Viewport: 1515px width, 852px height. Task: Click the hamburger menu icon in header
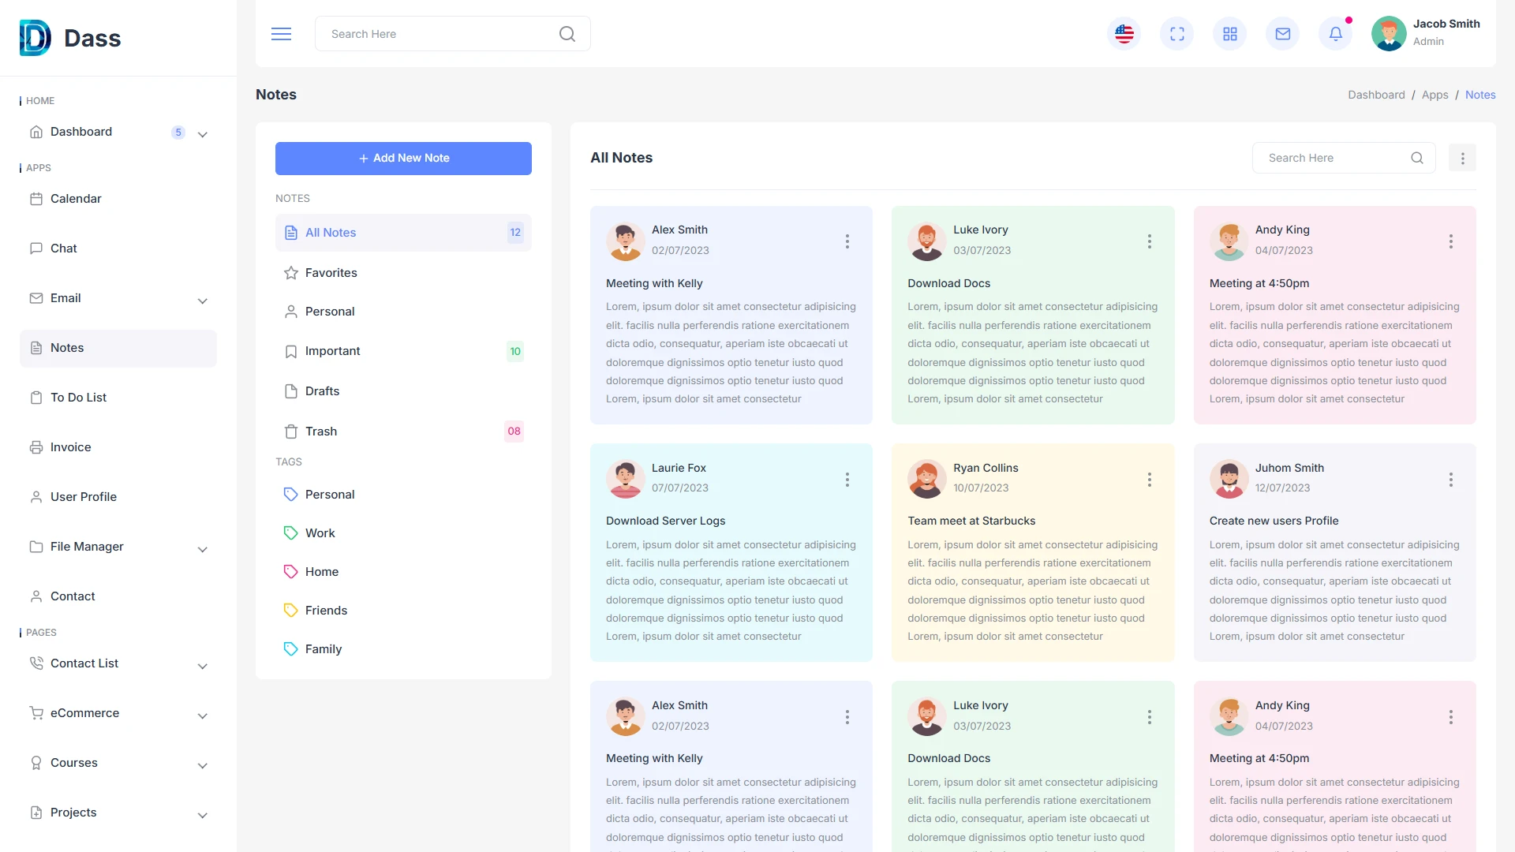click(281, 34)
